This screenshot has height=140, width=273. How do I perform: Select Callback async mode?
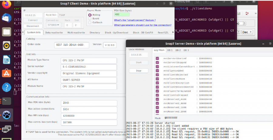tap(90, 22)
